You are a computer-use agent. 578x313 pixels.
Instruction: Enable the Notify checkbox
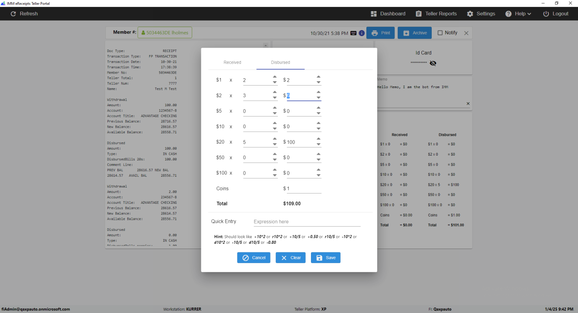point(440,33)
